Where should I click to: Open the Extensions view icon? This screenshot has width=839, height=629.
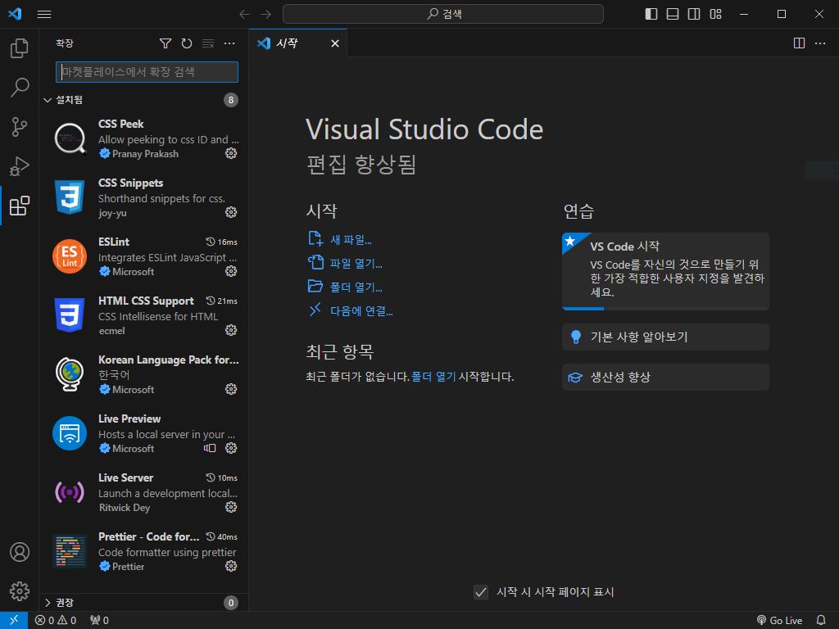(20, 206)
